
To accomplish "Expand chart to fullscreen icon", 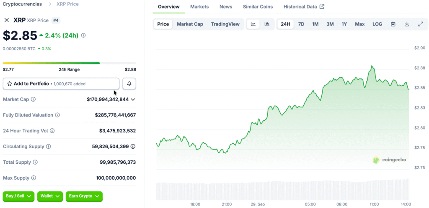I will [421, 24].
